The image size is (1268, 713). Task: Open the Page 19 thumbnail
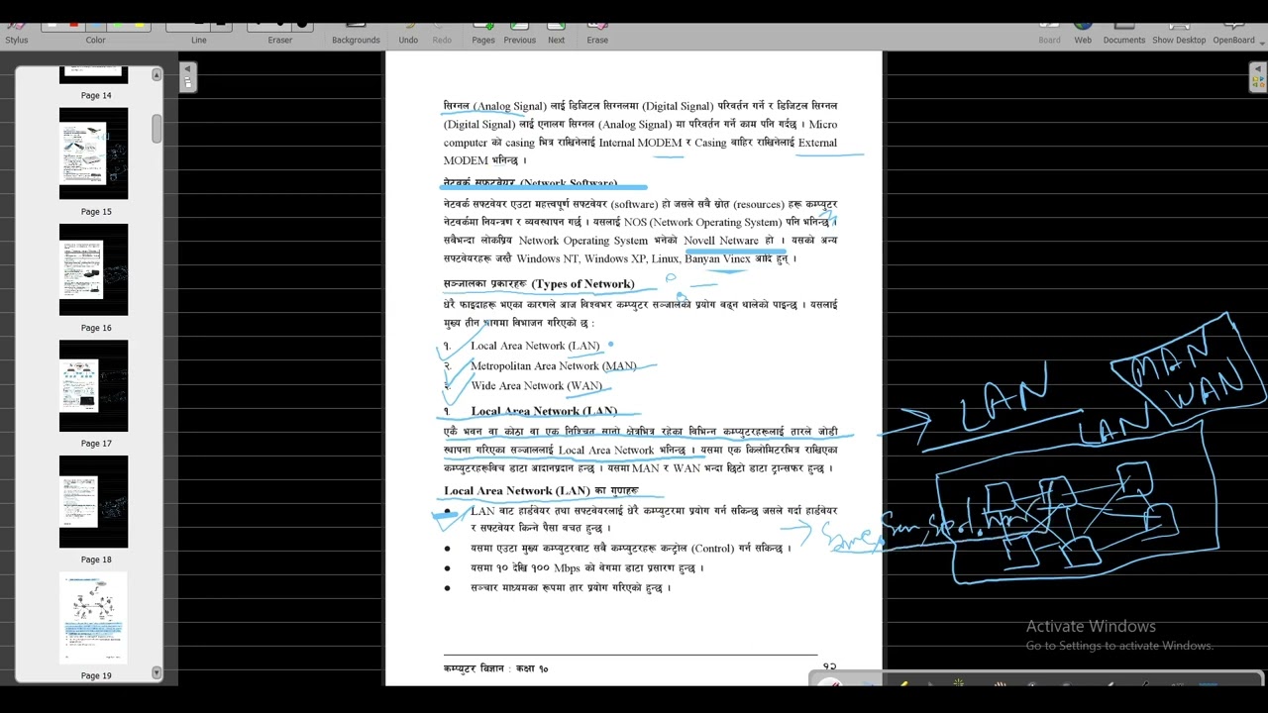click(x=94, y=617)
